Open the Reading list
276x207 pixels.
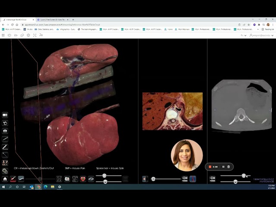[268, 29]
